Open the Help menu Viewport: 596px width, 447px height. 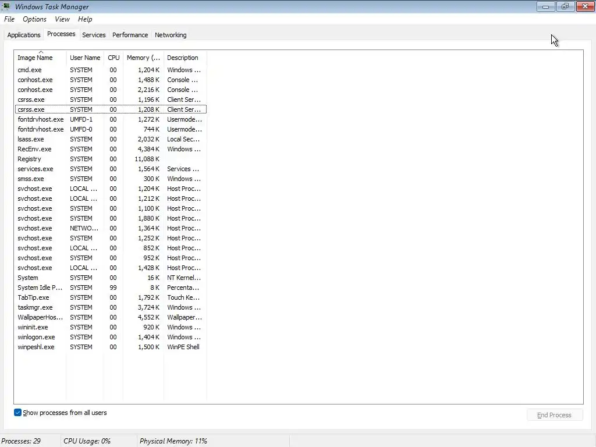click(85, 19)
